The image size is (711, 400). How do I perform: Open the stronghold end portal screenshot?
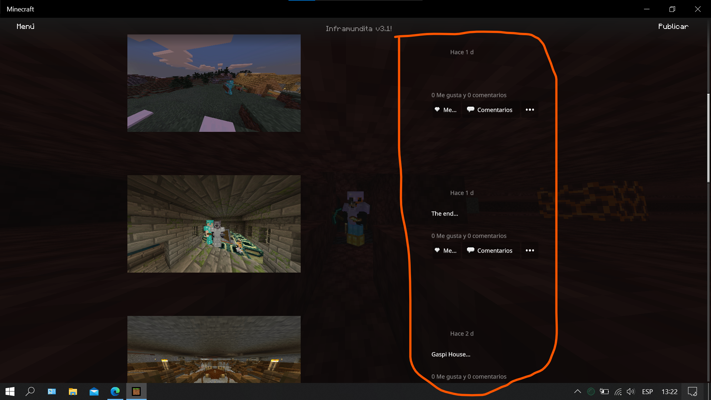[x=214, y=224]
